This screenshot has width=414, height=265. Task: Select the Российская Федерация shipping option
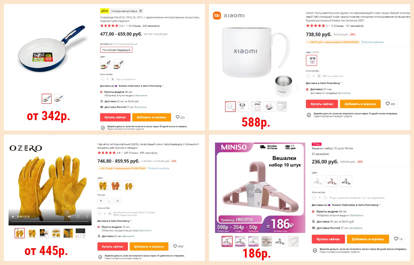116,50
